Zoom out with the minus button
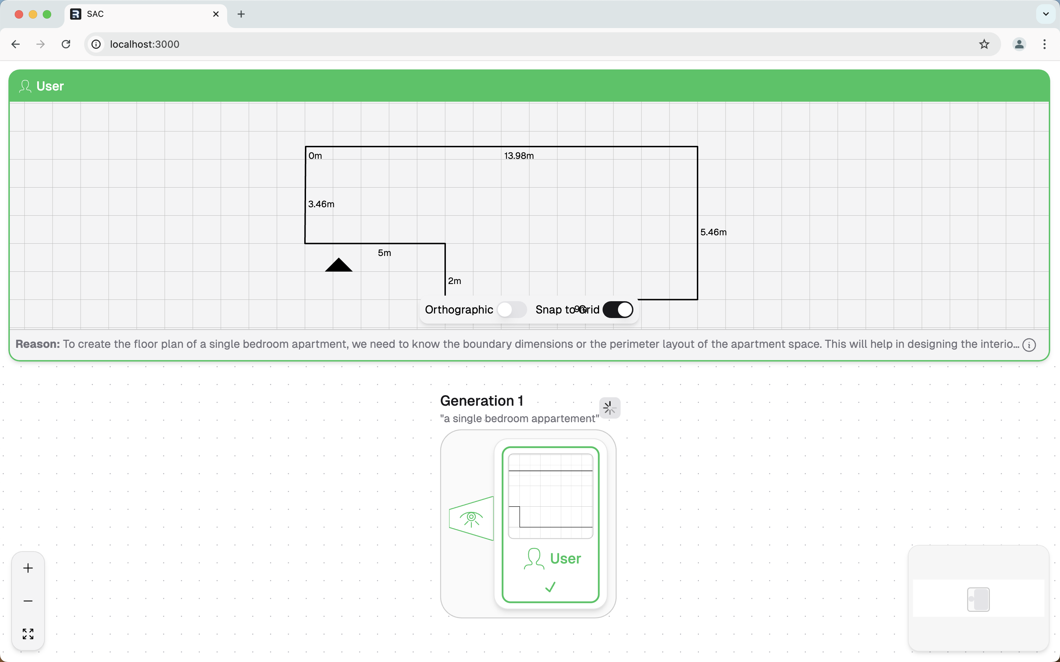1060x662 pixels. click(x=28, y=601)
